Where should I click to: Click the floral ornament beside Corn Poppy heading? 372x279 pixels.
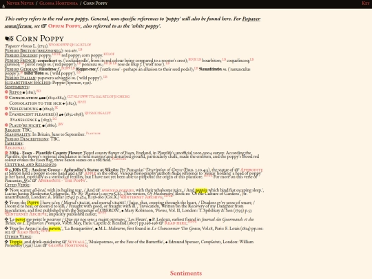[9, 39]
